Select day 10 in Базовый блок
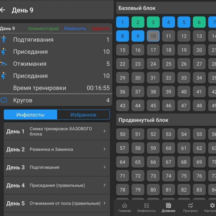Viewport: 216px width, 216px height. tap(153, 36)
